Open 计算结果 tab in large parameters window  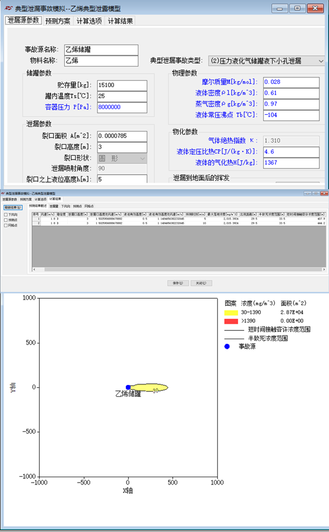[x=120, y=21]
